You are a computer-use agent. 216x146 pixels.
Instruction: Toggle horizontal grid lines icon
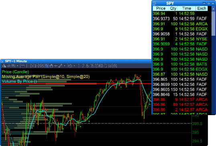pos(23,66)
